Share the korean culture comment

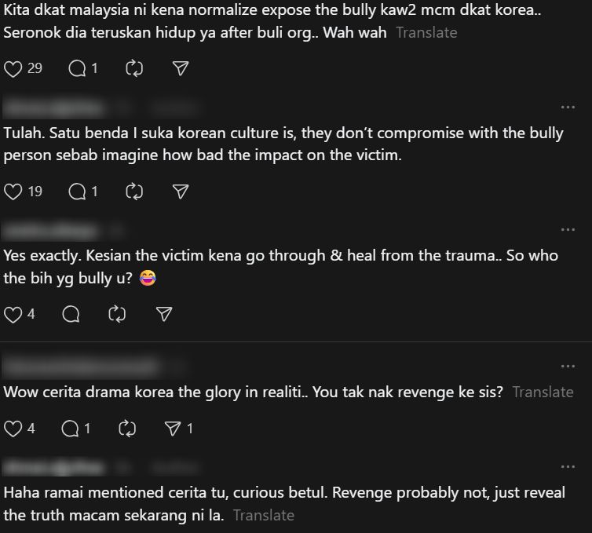coord(181,192)
